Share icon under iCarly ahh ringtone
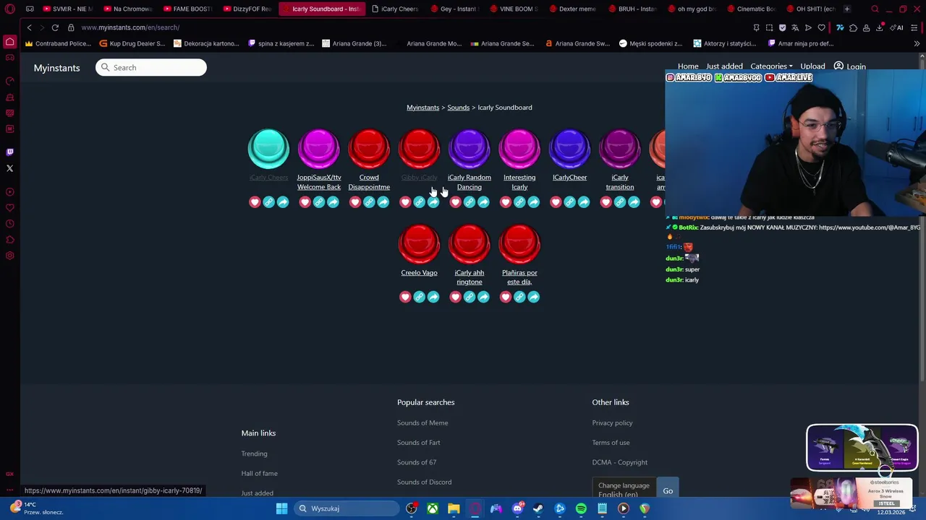The width and height of the screenshot is (926, 520). pos(483,297)
